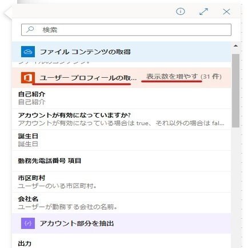Choose the 会社名 dynamic content item
This screenshot has width=248, height=248.
(122, 203)
